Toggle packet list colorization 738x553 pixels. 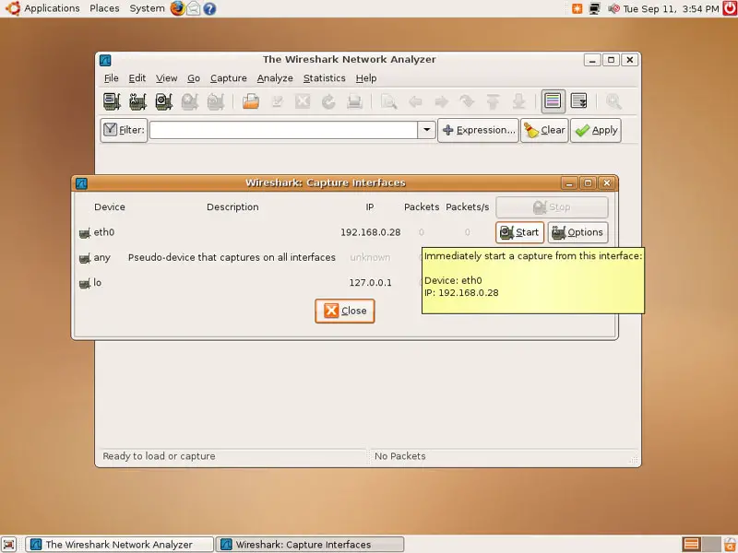pyautogui.click(x=553, y=101)
